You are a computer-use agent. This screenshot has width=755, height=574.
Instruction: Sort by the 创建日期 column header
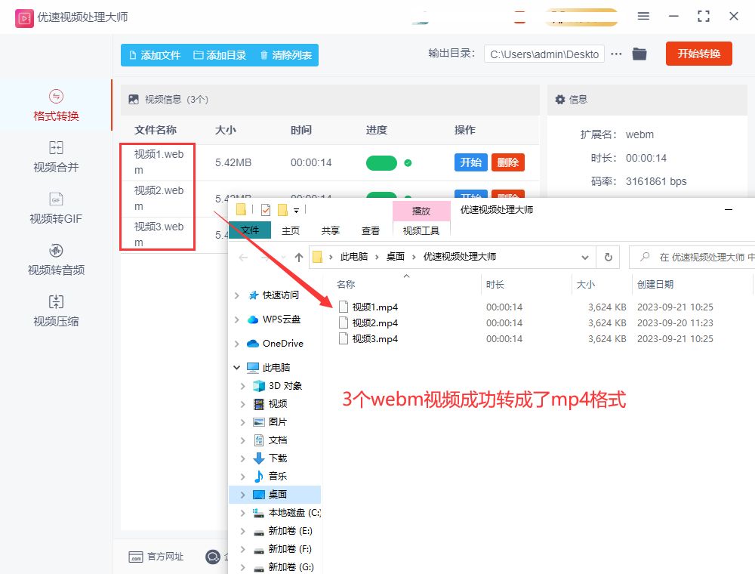[655, 285]
